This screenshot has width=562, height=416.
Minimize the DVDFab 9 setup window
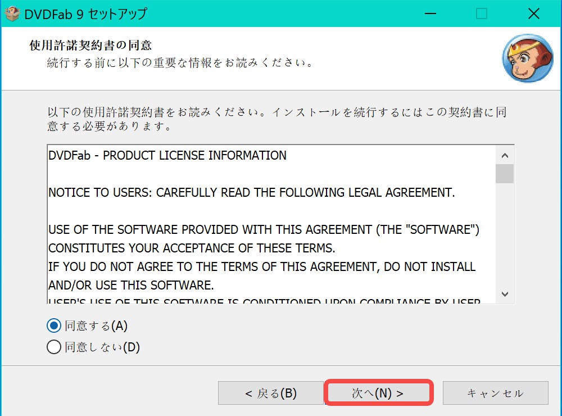pos(430,13)
